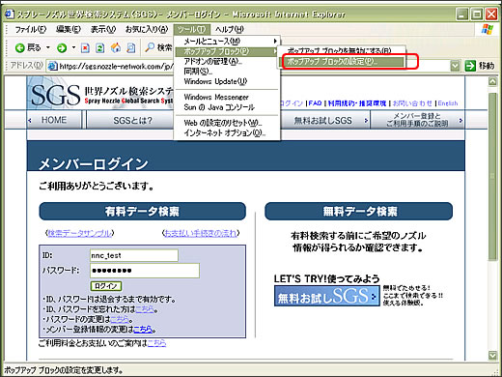
Task: Choose アドオンの管理 from Tools menu
Action: 227,61
